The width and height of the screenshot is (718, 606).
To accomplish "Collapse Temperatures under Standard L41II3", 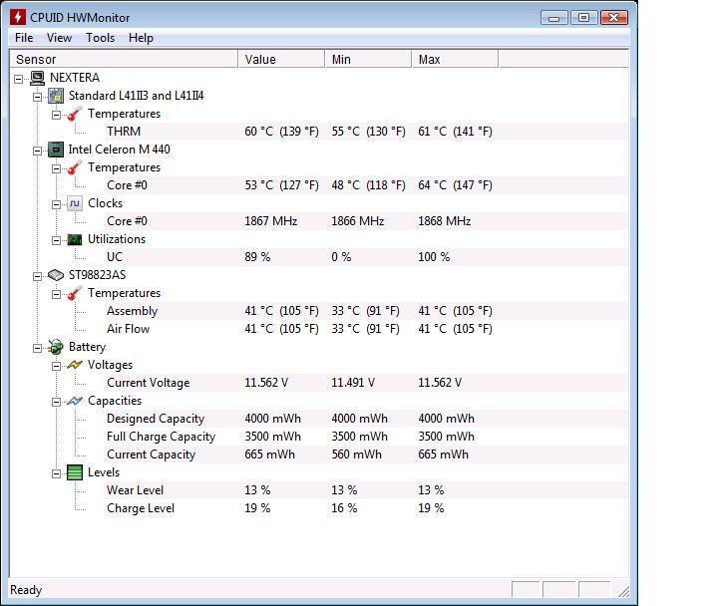I will 56,115.
